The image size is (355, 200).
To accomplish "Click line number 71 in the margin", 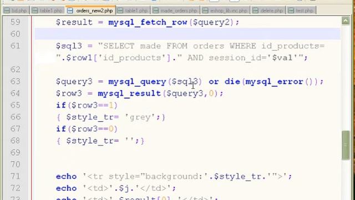I will point(15,176).
